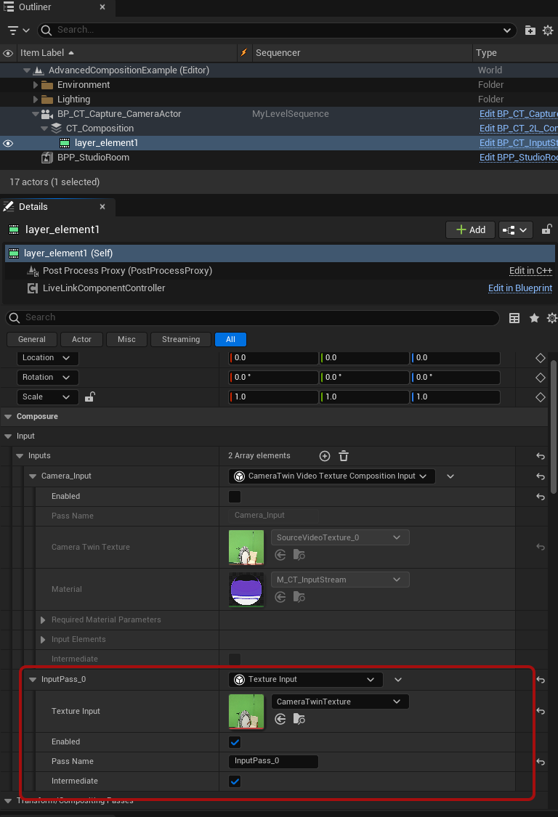Click the Edit in Blueprint link
This screenshot has height=817, width=558.
point(519,288)
